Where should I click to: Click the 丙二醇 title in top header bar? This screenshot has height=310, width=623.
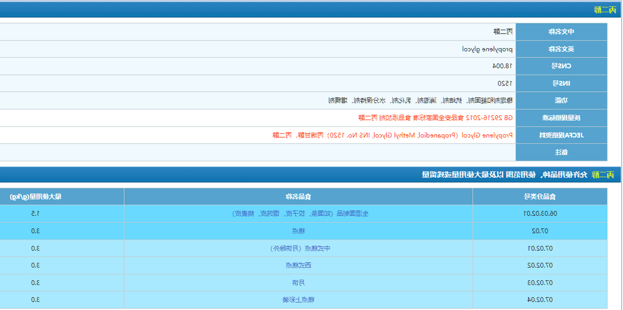(604, 9)
